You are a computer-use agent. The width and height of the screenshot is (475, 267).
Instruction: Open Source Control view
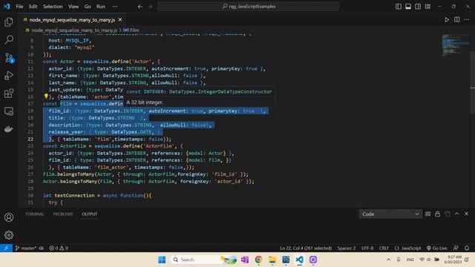point(9,58)
